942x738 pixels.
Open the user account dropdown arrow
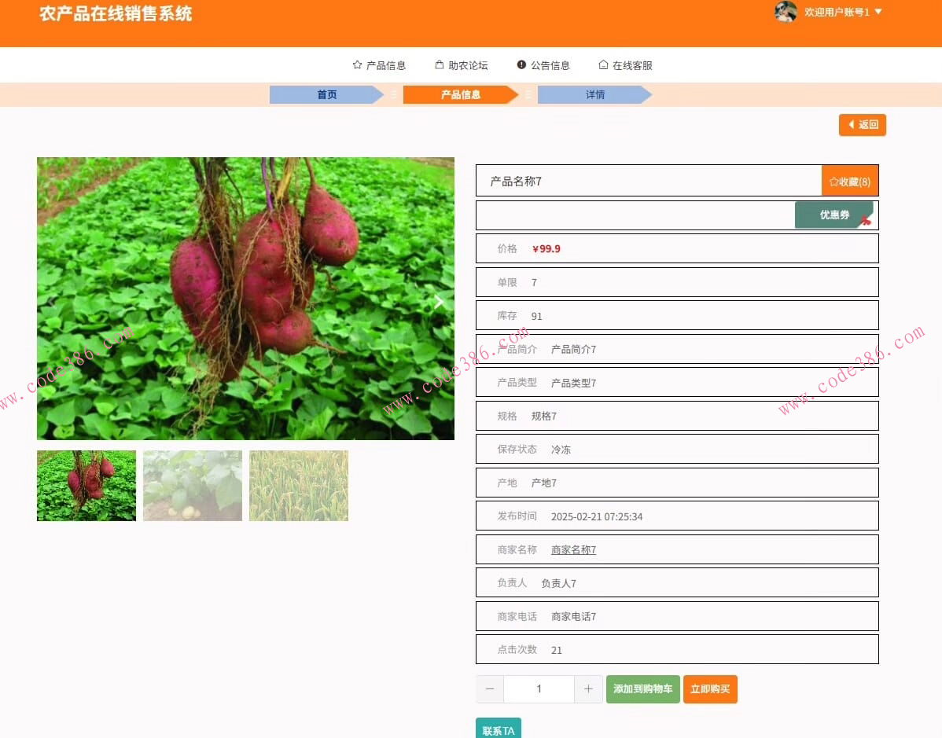(x=878, y=12)
